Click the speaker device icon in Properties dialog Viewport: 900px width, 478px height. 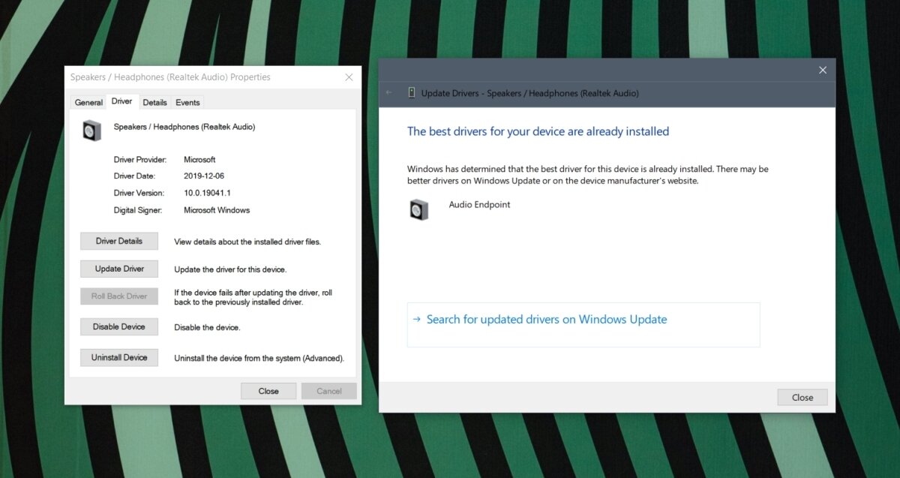pyautogui.click(x=91, y=129)
